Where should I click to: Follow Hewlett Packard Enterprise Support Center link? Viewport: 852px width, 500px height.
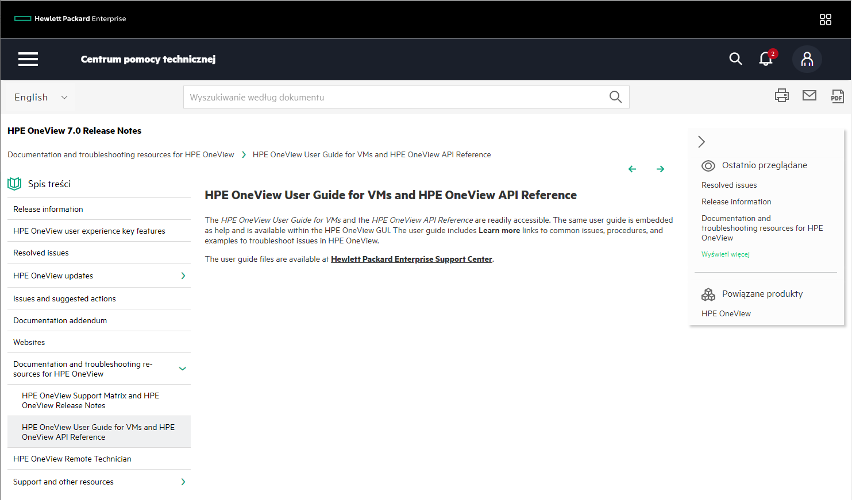[411, 259]
